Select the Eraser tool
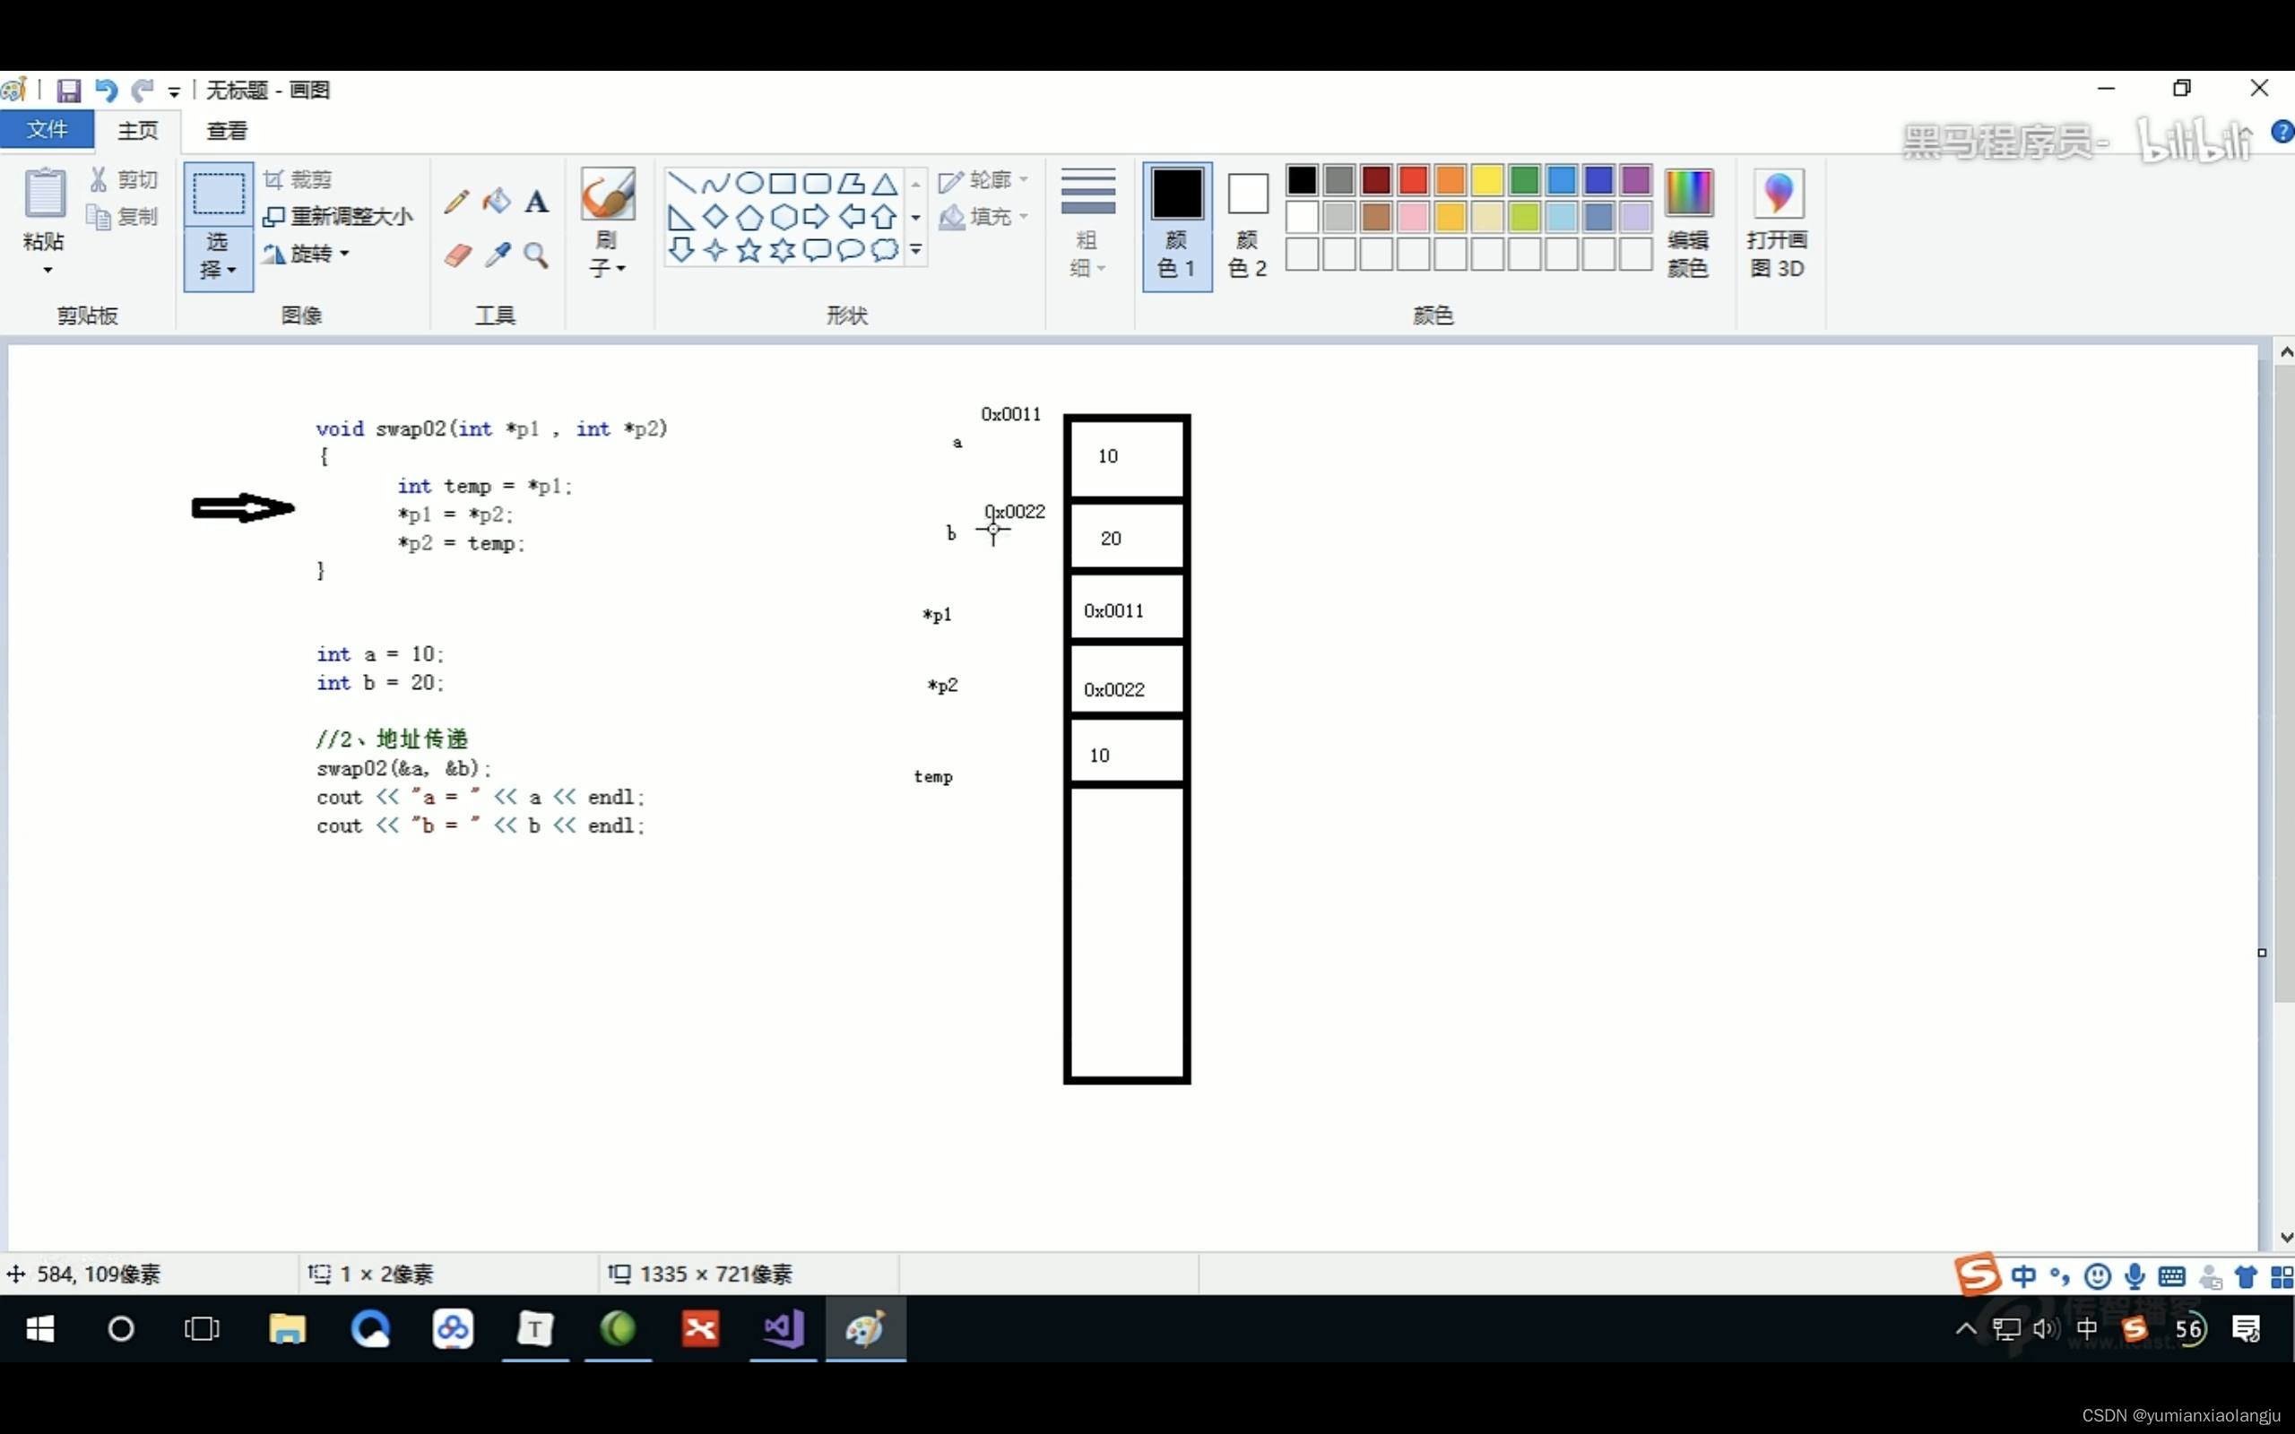This screenshot has width=2295, height=1434. tap(458, 255)
